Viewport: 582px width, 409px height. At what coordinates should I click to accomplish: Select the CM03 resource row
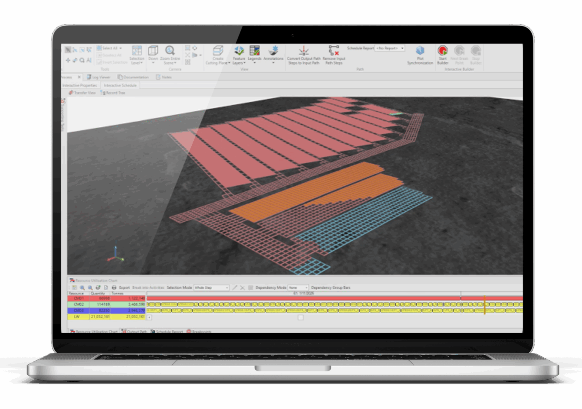pyautogui.click(x=107, y=311)
